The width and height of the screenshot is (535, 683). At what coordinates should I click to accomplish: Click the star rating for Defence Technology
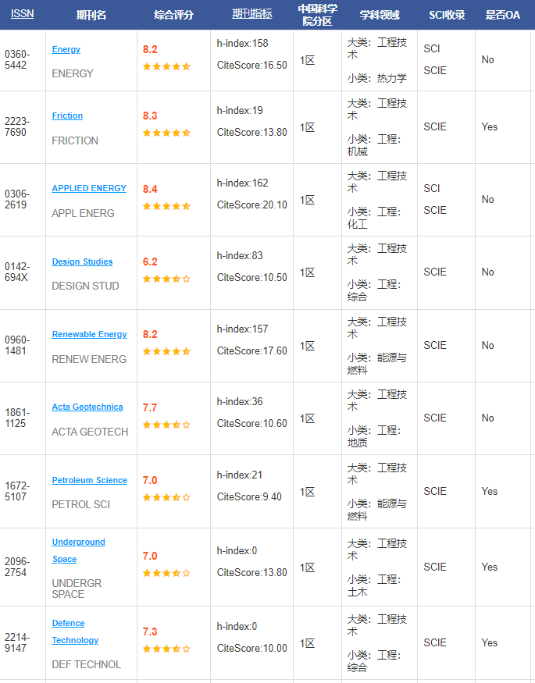tap(167, 649)
